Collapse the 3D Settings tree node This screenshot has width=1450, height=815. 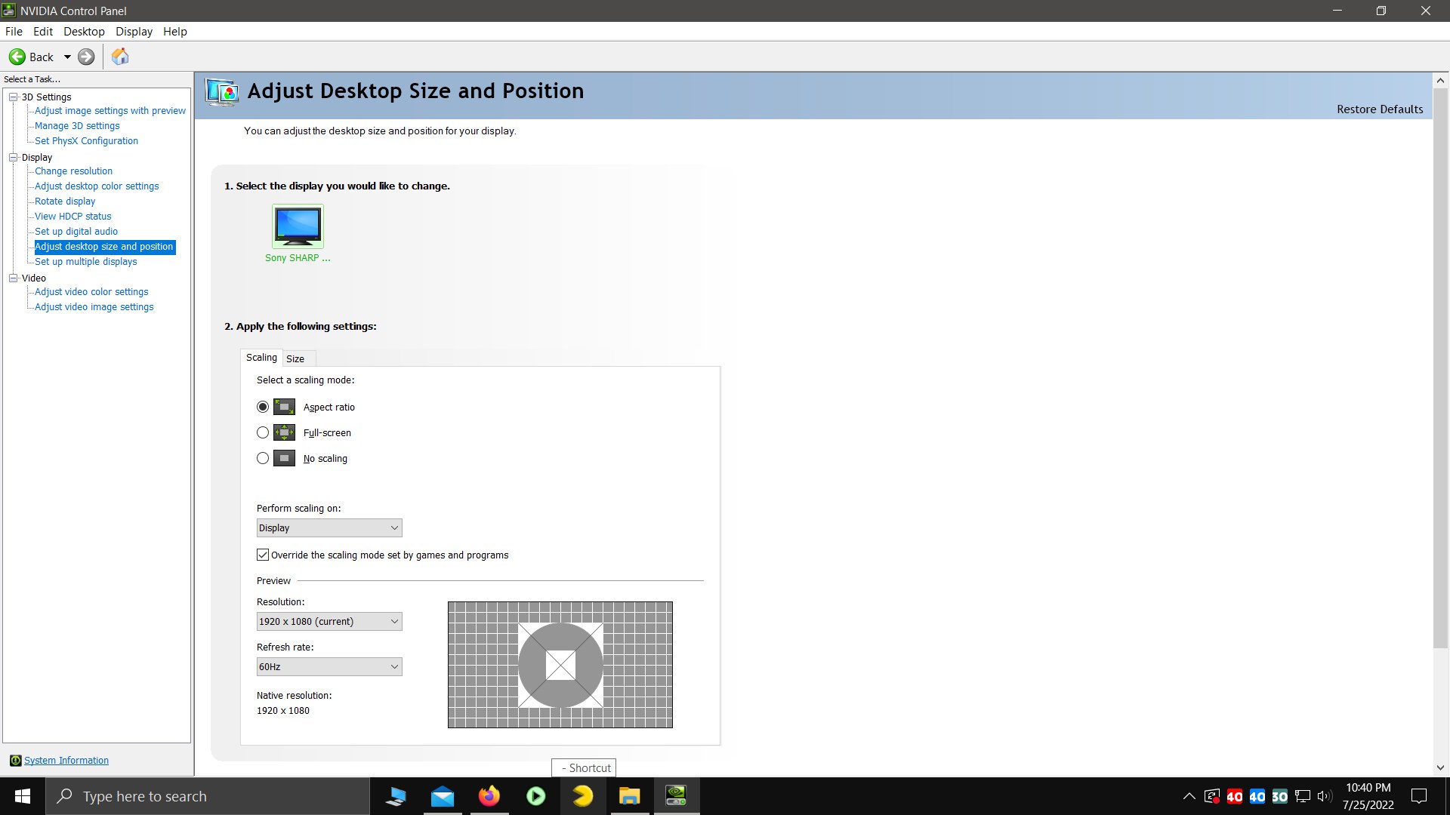[x=13, y=97]
